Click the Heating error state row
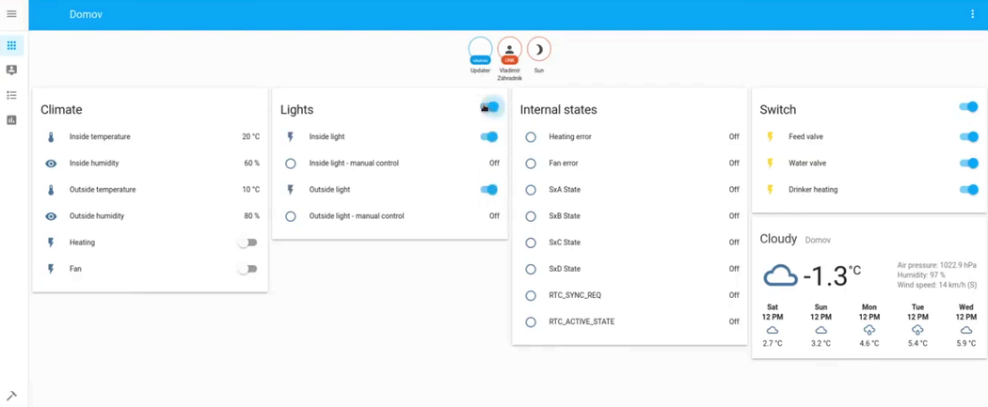This screenshot has width=988, height=407. click(x=570, y=137)
